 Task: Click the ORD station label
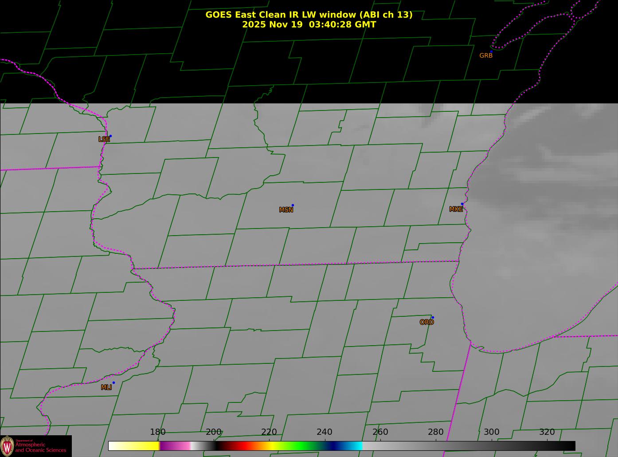[x=426, y=323]
